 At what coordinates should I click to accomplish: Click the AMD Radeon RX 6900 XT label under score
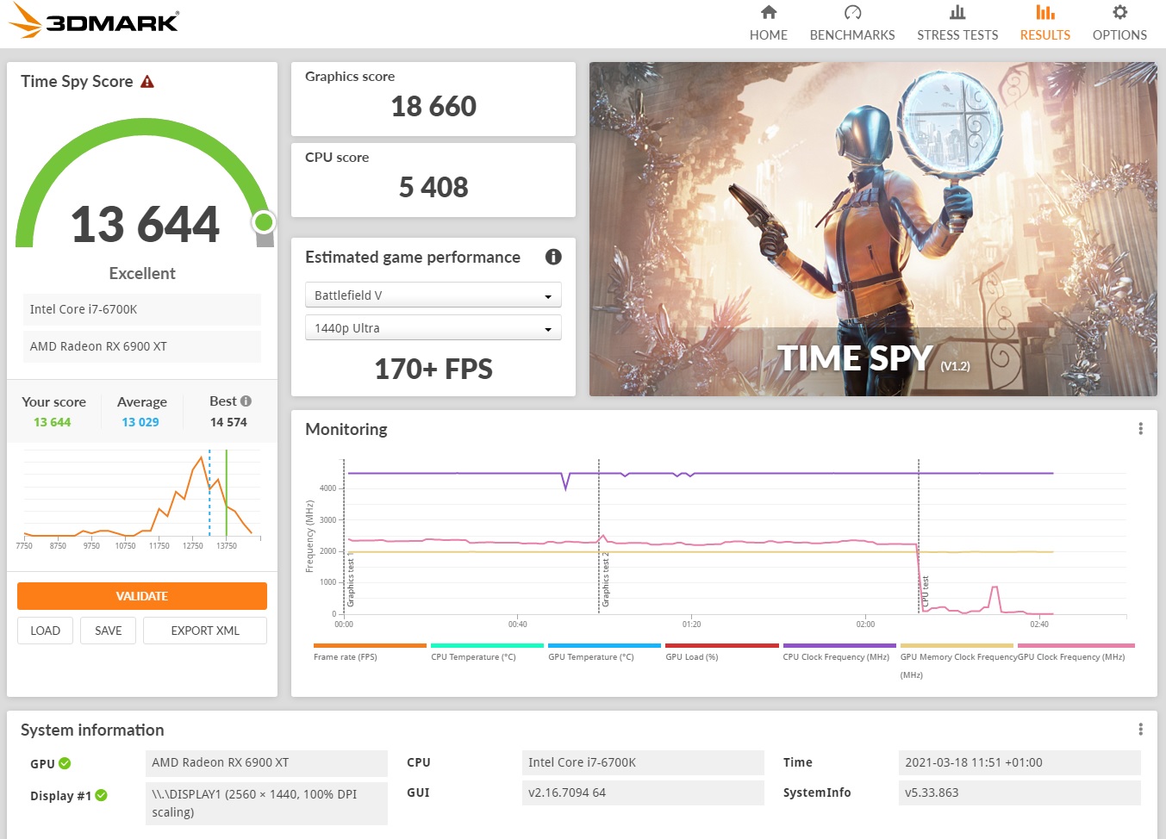click(x=142, y=346)
